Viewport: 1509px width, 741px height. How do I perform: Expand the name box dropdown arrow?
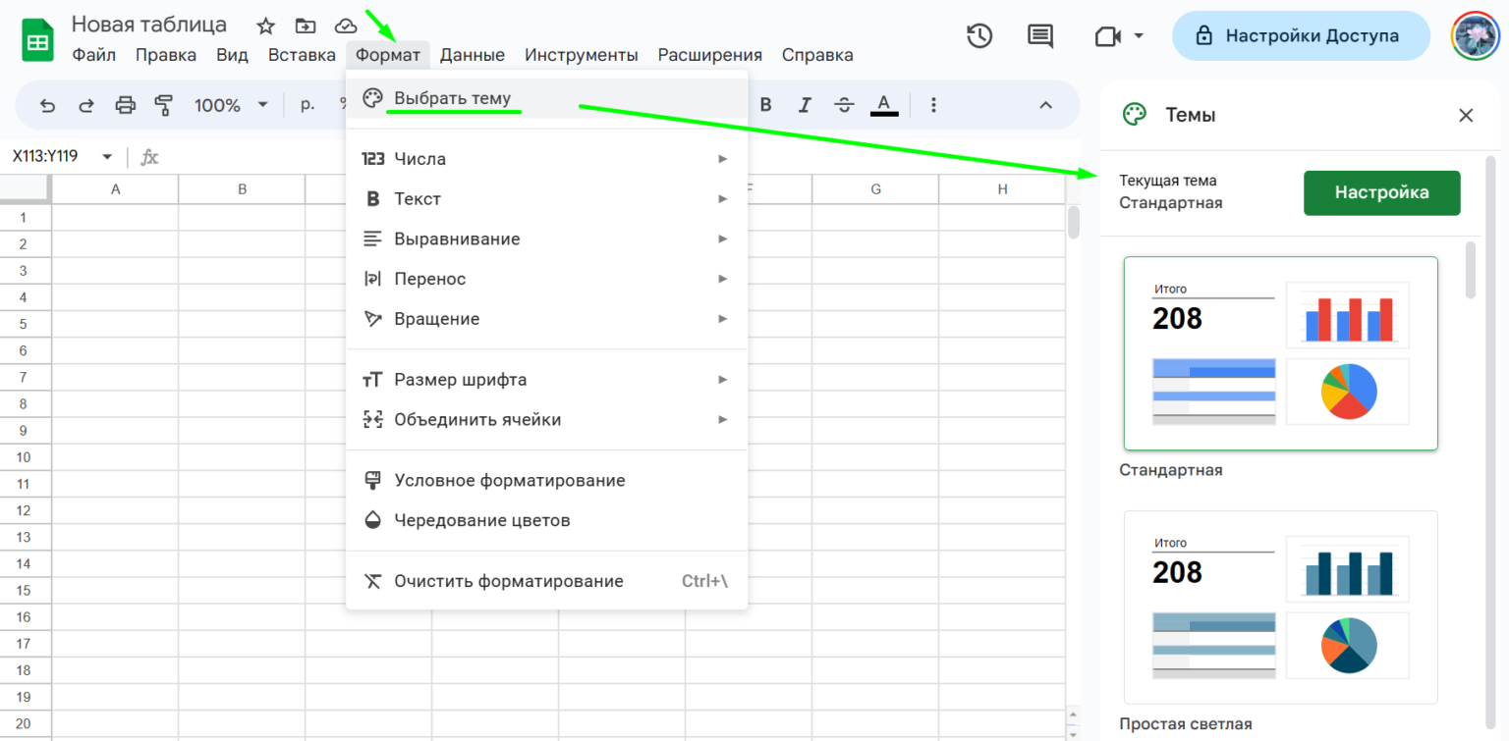tap(107, 157)
